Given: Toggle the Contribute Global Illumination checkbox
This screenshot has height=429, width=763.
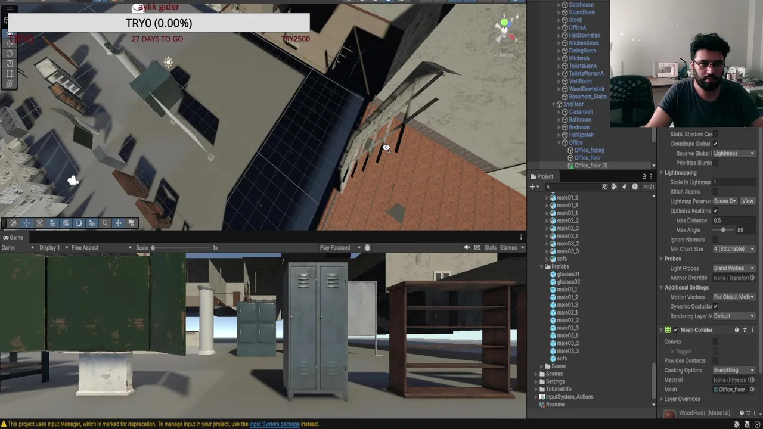Looking at the screenshot, I should [x=715, y=144].
